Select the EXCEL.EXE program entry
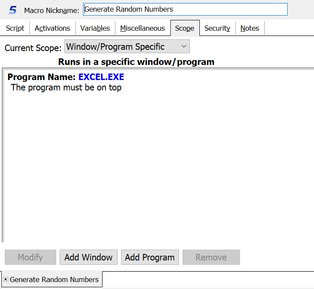 [101, 77]
